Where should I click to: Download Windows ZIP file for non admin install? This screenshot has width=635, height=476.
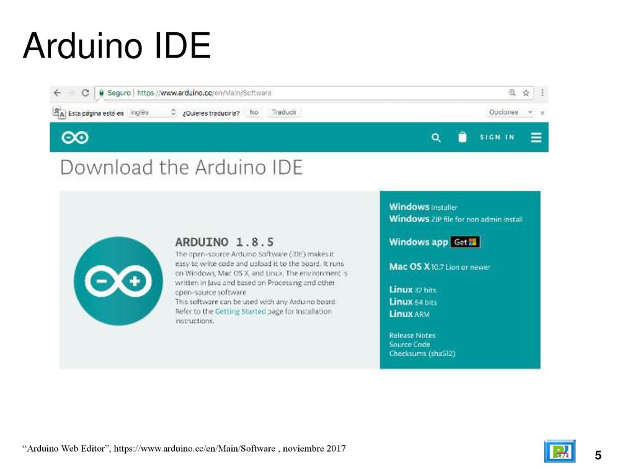(x=456, y=219)
